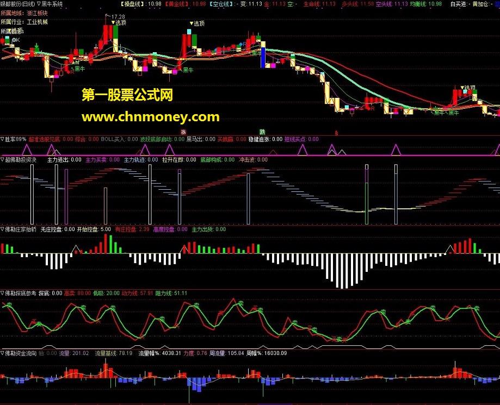Image resolution: width=500 pixels, height=405 pixels.
Task: Click the 高度控盘 0.00 readout
Action: (170, 229)
